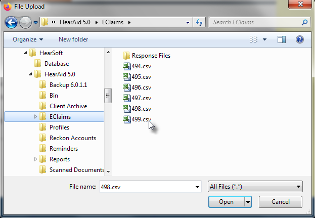This screenshot has height=218, width=315.
Task: Click the Cancel button
Action: (281, 202)
